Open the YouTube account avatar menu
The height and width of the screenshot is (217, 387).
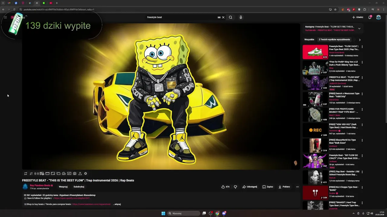(379, 17)
